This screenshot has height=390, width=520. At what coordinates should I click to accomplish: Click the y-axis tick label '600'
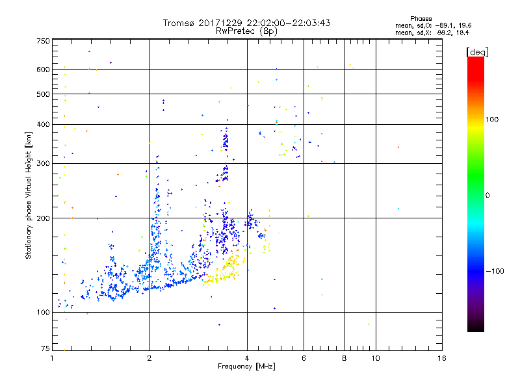(x=43, y=70)
